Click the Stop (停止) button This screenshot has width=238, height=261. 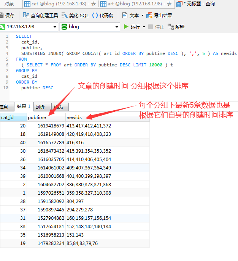[x=156, y=27]
